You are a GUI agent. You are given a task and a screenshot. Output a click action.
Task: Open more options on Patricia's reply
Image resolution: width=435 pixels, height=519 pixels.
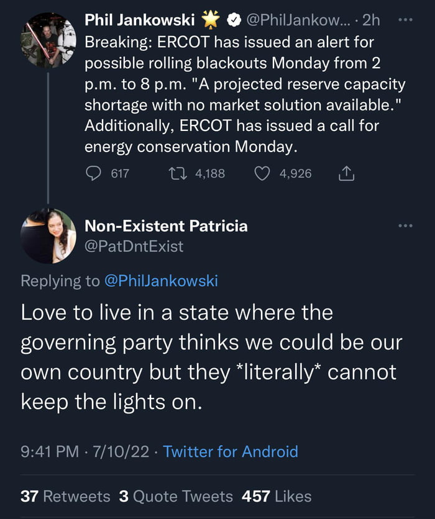click(x=405, y=225)
